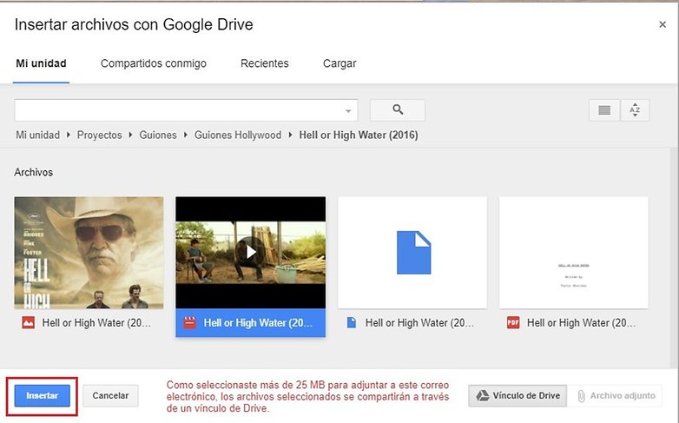
Task: Switch to Compartidos conmigo tab
Action: [x=154, y=63]
